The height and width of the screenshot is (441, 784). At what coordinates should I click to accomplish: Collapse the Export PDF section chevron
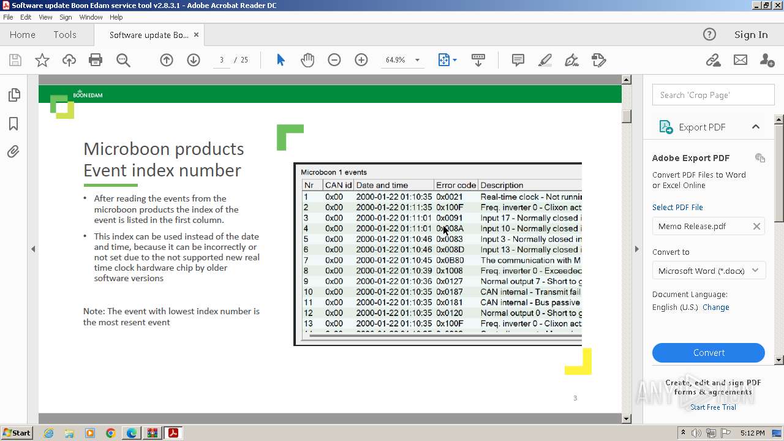pos(756,127)
